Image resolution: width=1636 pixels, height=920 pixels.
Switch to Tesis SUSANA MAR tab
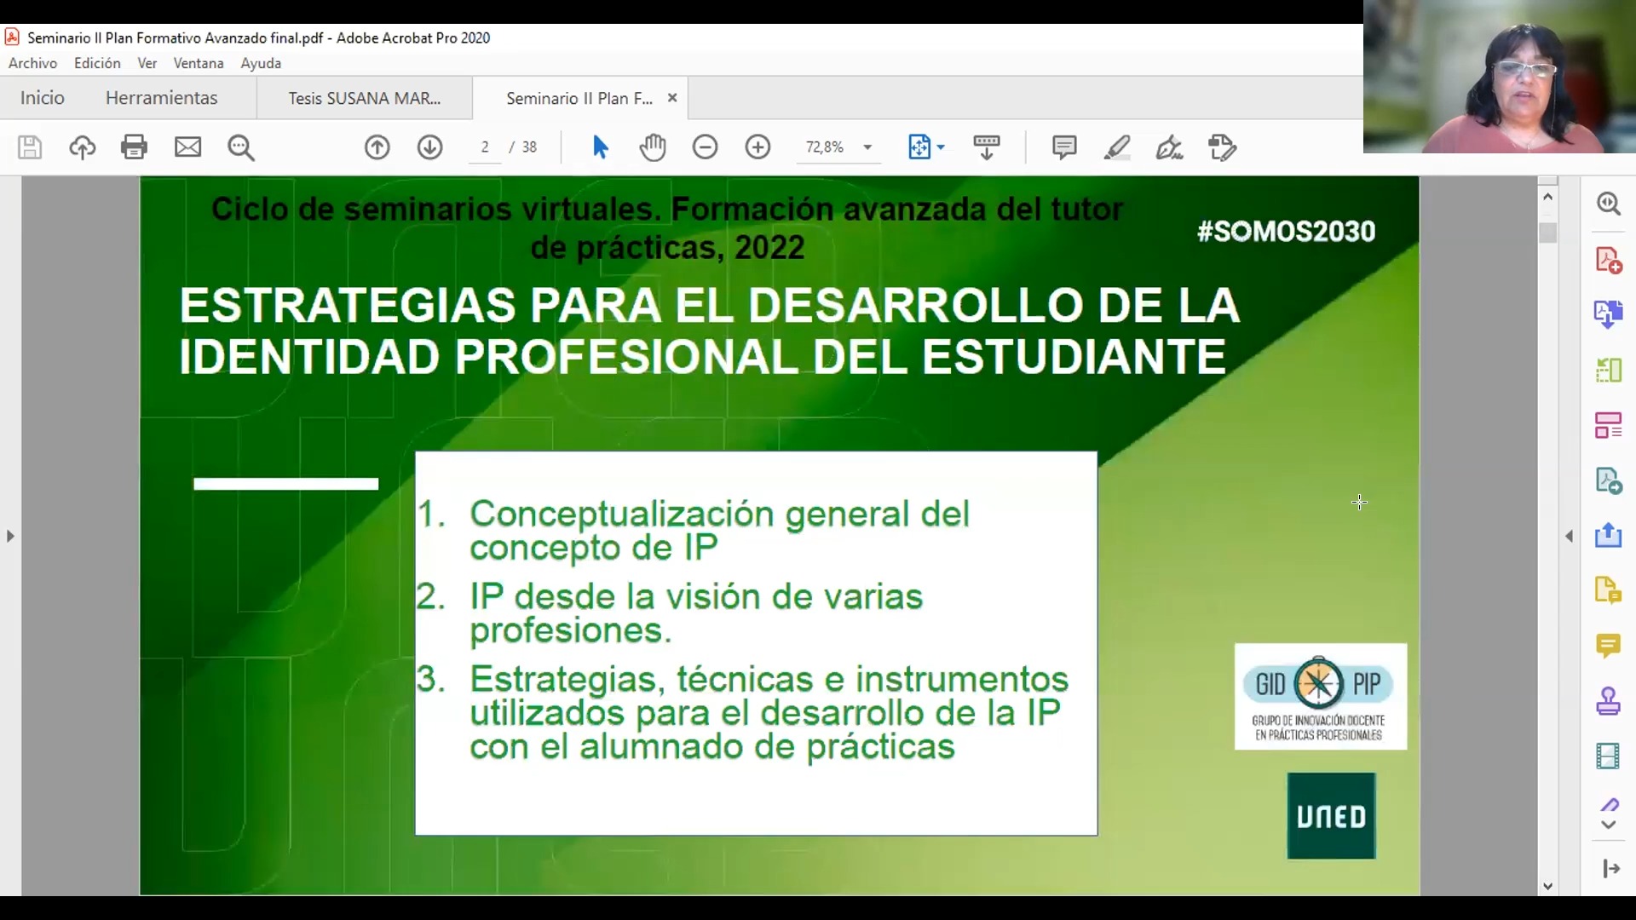(x=364, y=98)
